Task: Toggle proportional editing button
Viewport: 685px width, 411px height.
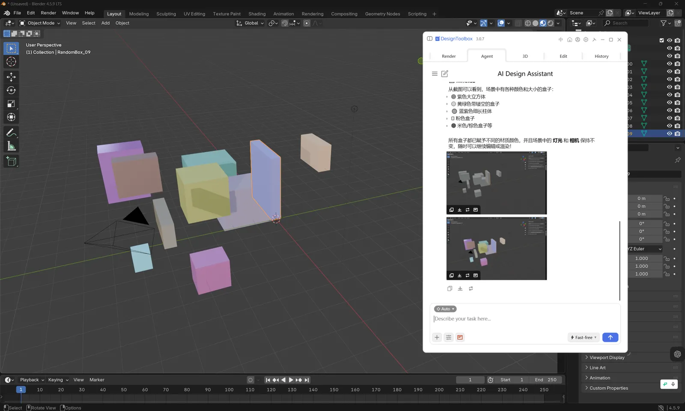Action: 307,23
